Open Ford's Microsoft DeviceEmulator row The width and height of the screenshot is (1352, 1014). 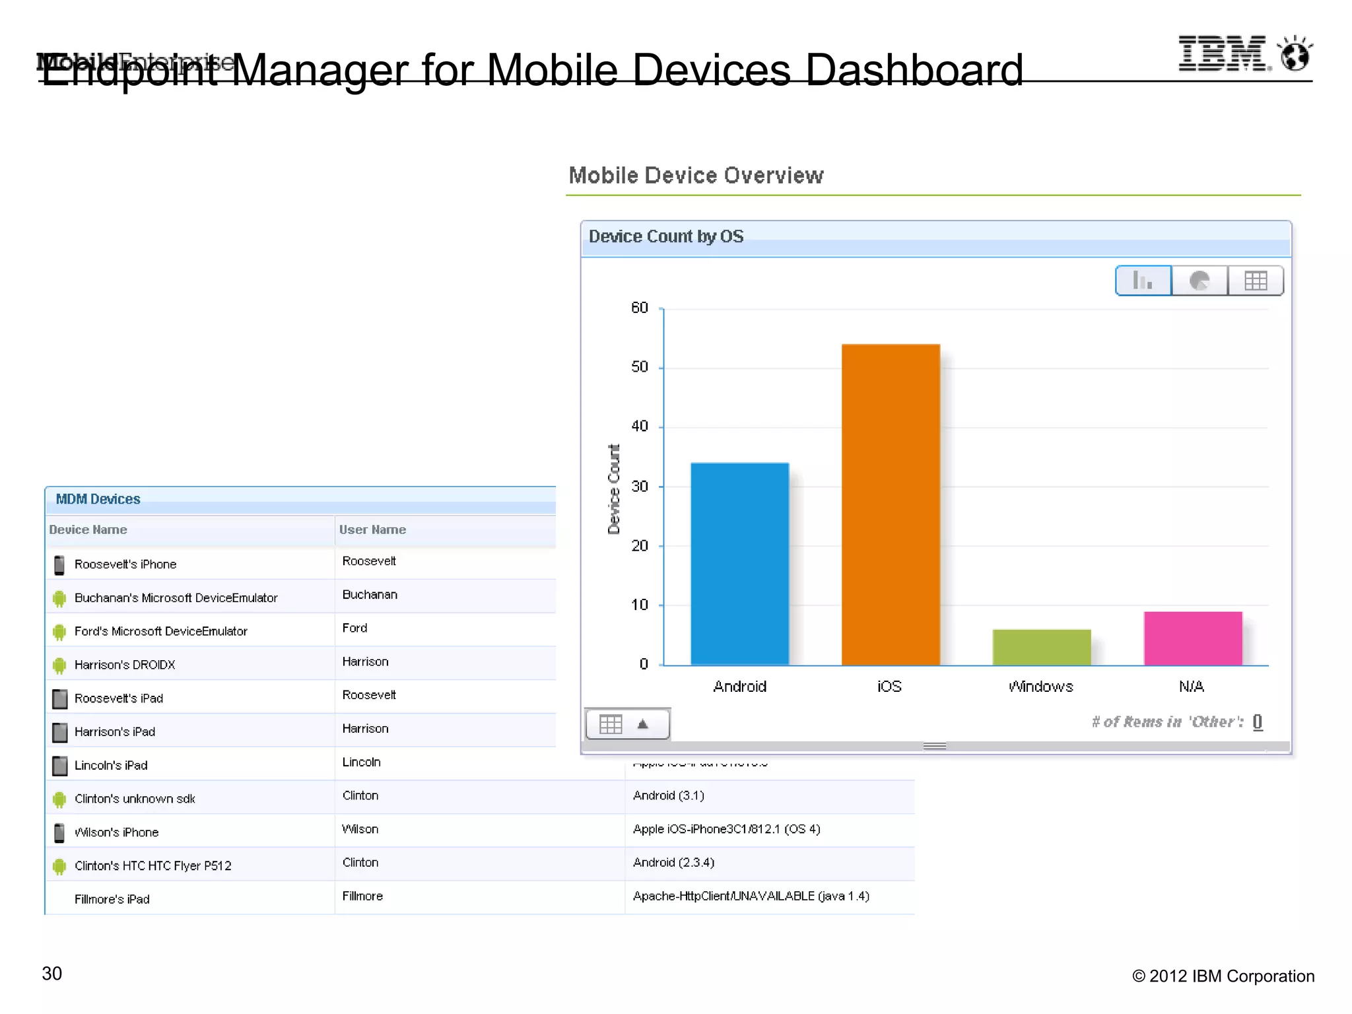[300, 630]
